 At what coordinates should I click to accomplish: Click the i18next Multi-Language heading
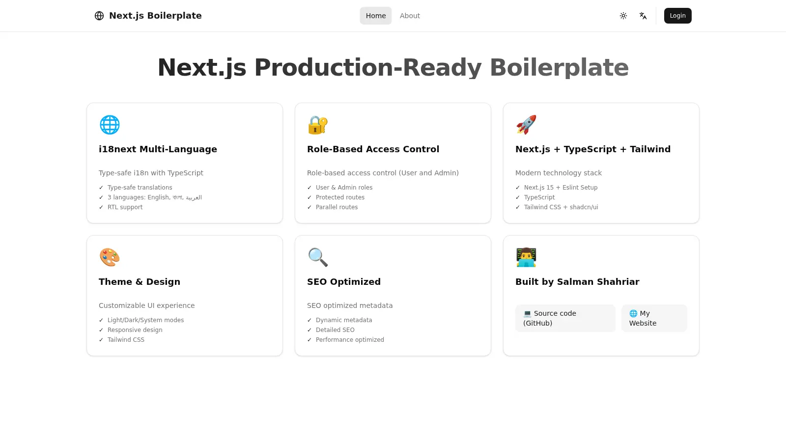(158, 149)
